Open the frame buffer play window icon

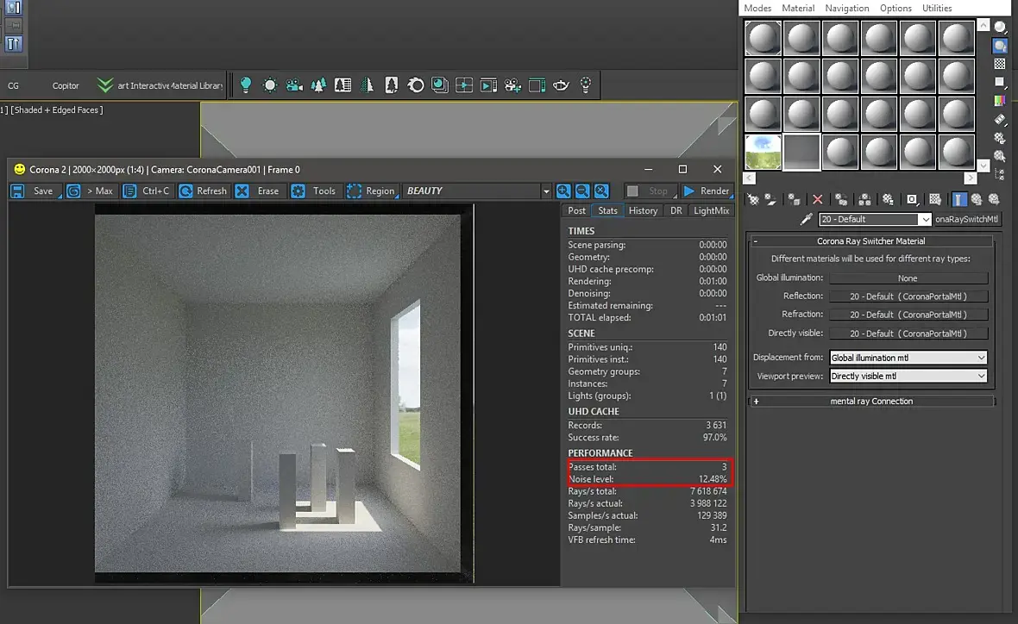pos(488,85)
